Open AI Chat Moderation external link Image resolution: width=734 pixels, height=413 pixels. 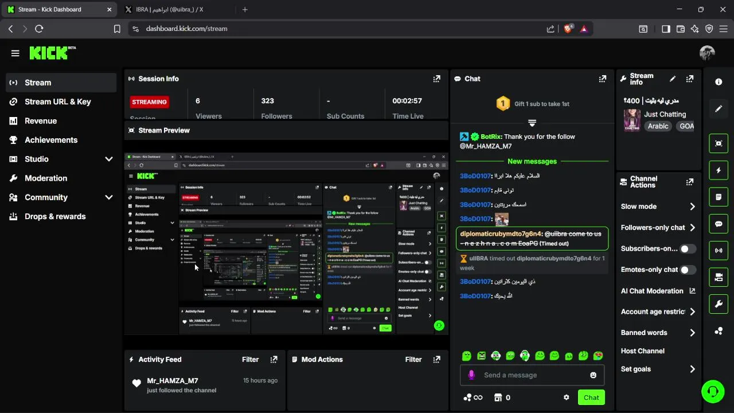692,291
